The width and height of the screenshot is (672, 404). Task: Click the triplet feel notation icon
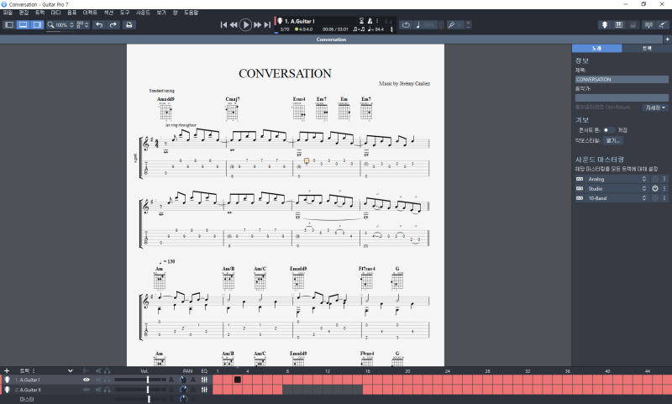tap(359, 29)
